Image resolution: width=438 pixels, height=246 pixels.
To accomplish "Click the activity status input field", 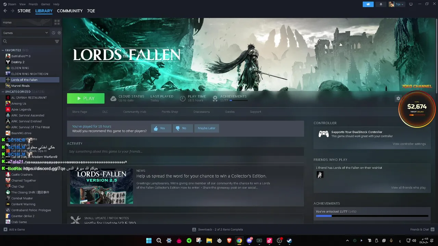I will click(x=185, y=151).
